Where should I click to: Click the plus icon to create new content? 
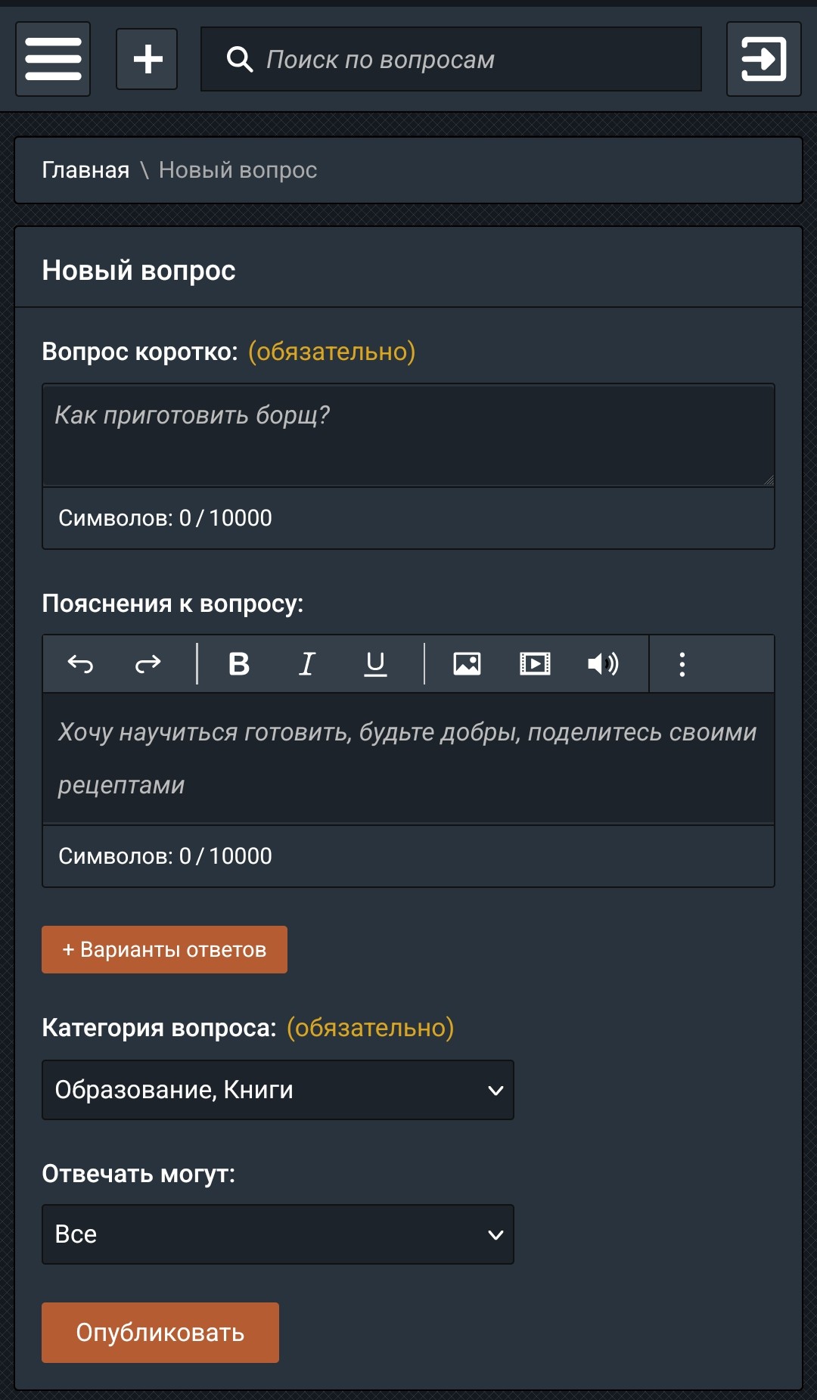pyautogui.click(x=146, y=59)
